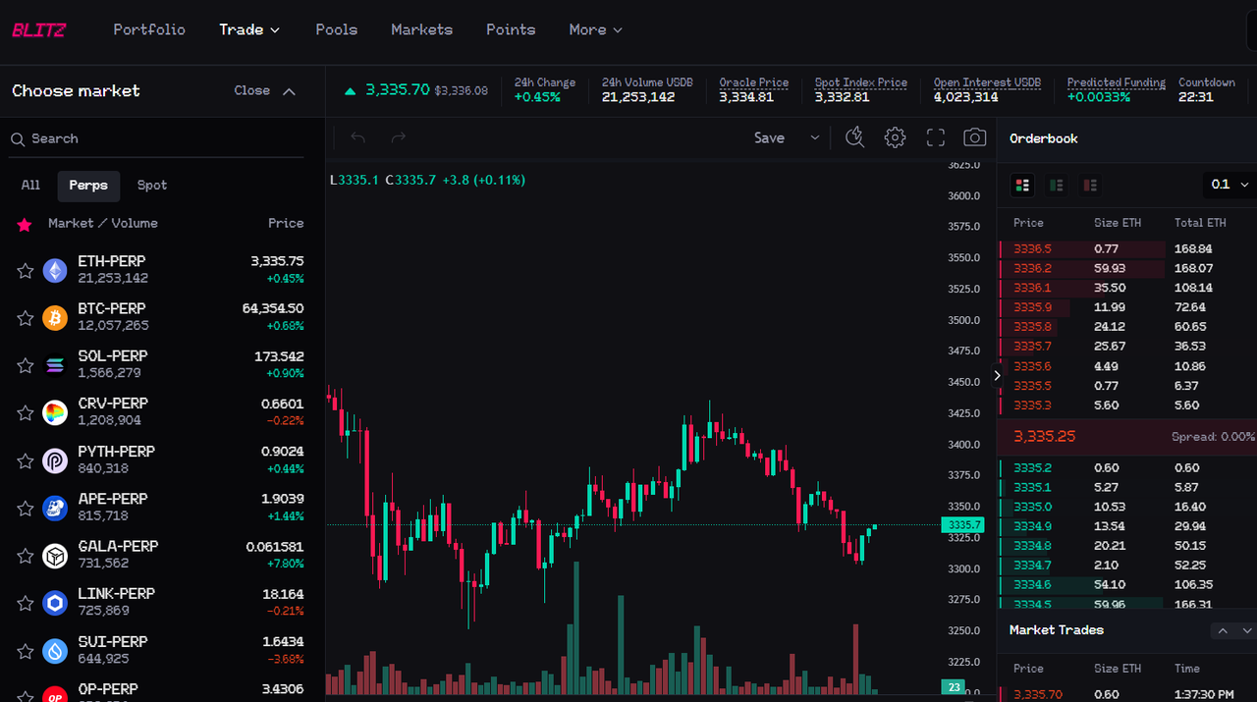
Task: Show only bids in the Orderbook
Action: pos(1055,185)
